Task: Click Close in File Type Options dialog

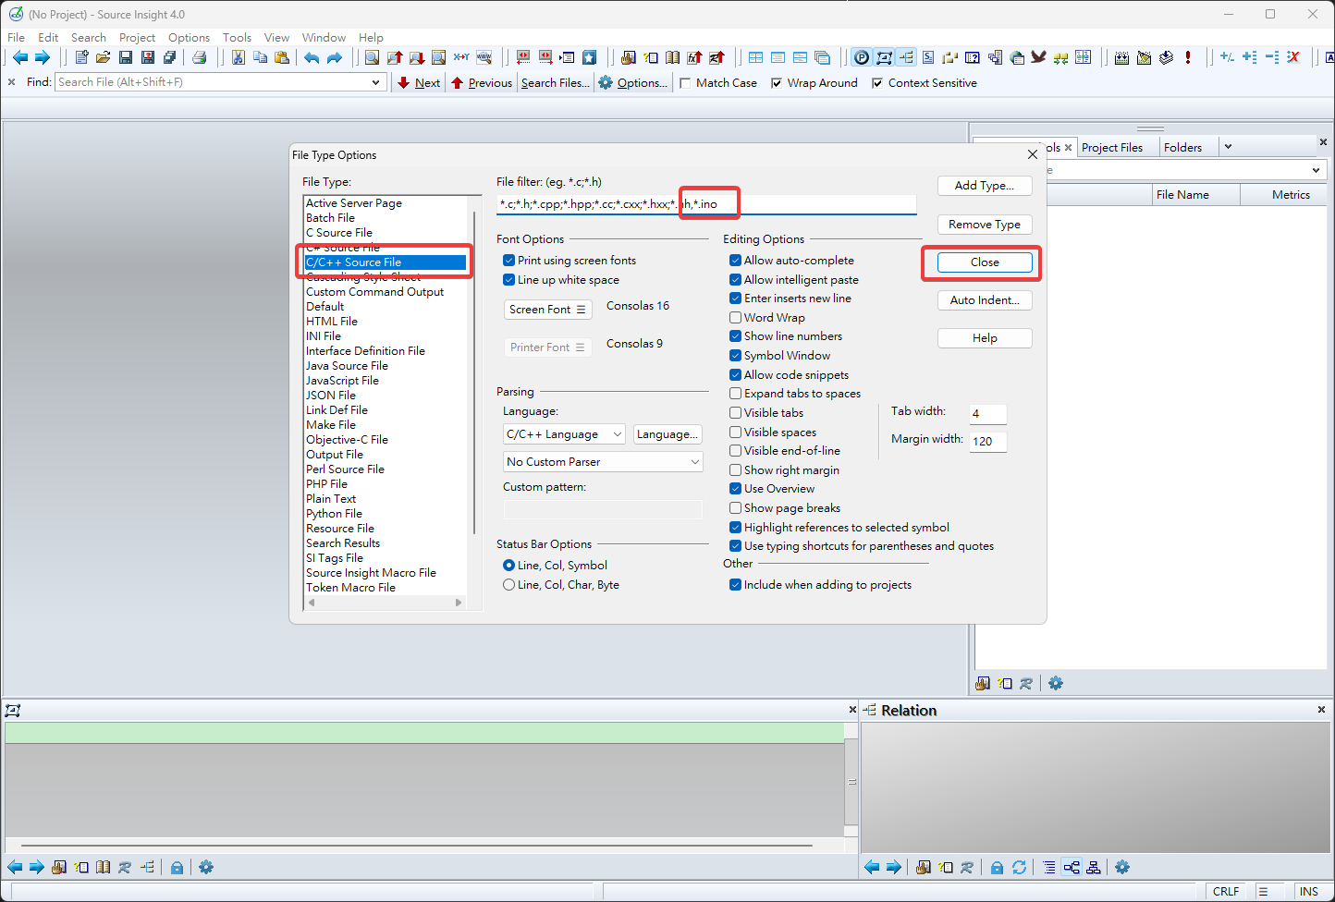Action: [985, 262]
